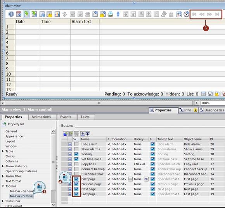225x208 pixels.
Task: Uncheck visibility checkbox for First page
Action: coord(76,179)
